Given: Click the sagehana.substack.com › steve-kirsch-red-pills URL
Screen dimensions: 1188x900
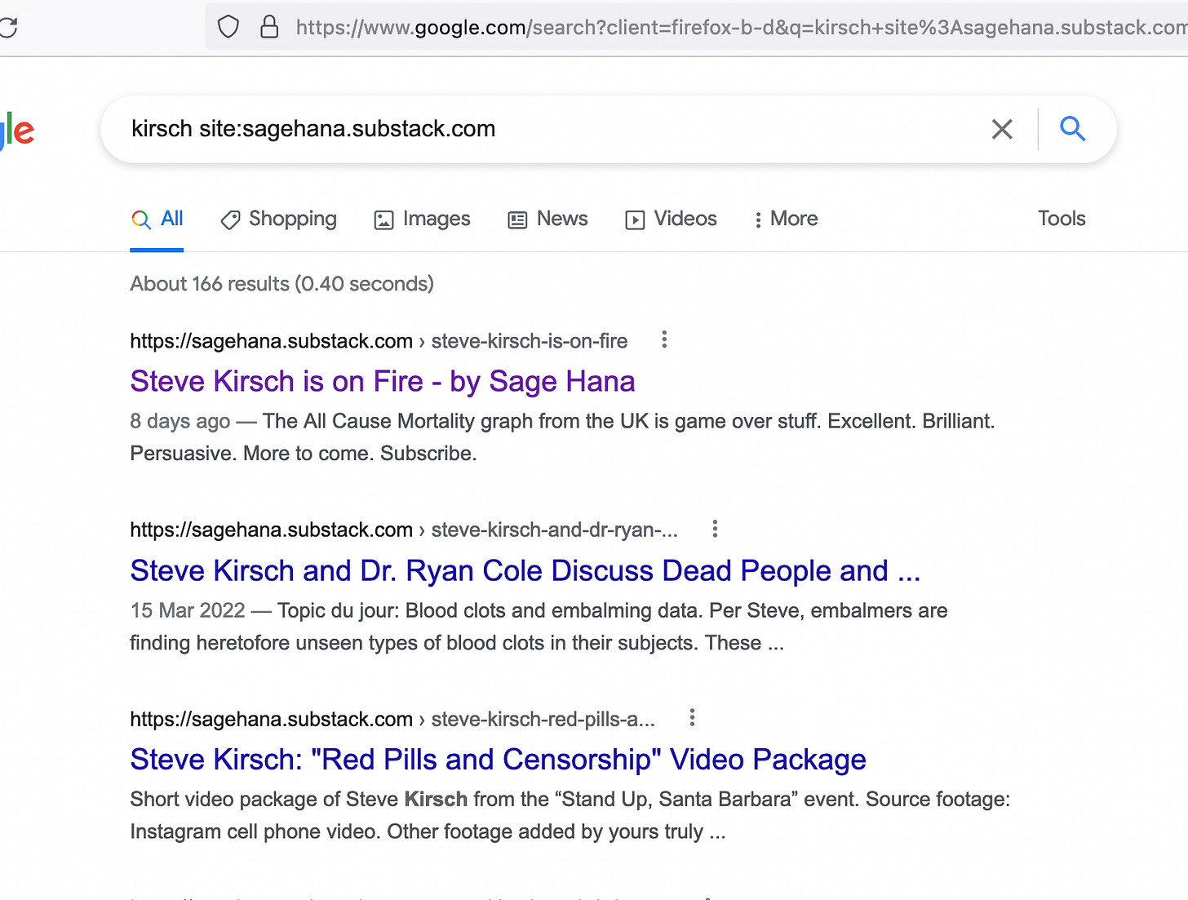Looking at the screenshot, I should 392,720.
